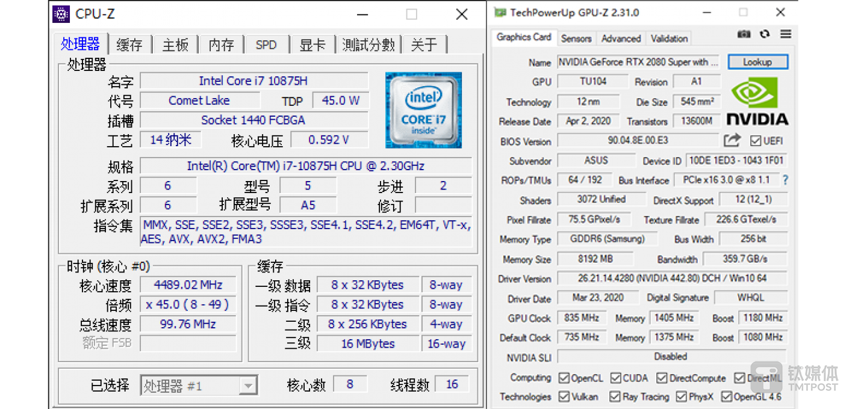Close the CPU-Z window
867x409 pixels.
coord(462,14)
